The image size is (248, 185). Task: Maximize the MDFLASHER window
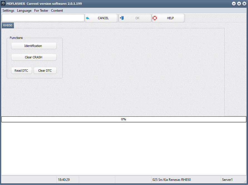pyautogui.click(x=239, y=4)
